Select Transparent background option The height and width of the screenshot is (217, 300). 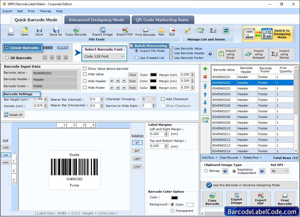click(172, 211)
